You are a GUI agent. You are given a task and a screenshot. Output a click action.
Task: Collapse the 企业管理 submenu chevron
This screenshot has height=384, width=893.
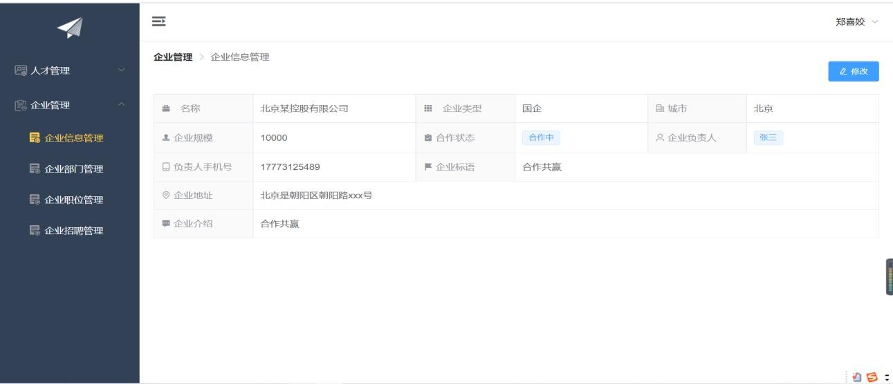122,105
